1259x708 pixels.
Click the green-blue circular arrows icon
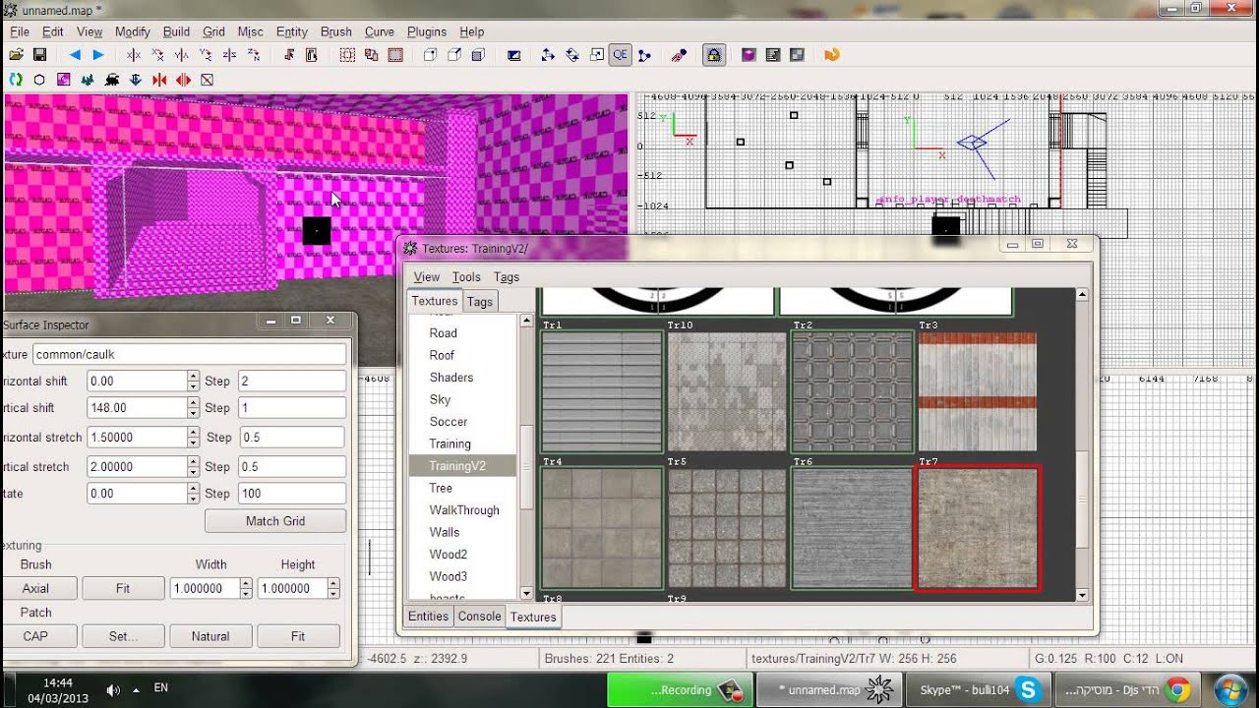pyautogui.click(x=16, y=80)
